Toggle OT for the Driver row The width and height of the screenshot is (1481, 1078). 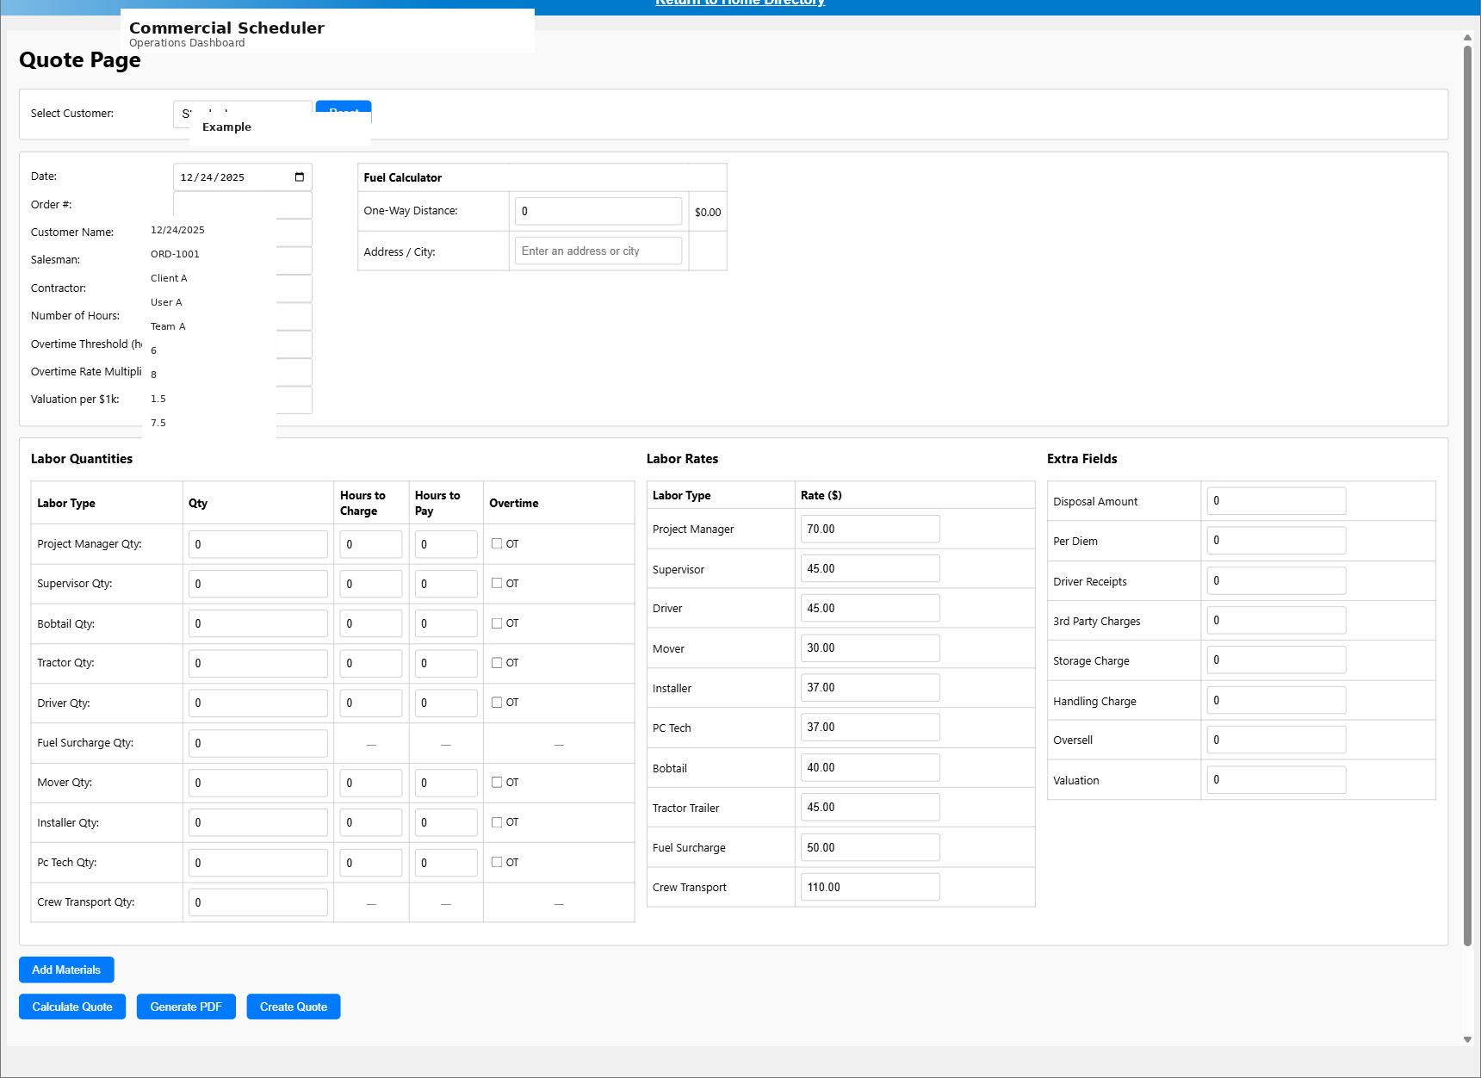click(497, 703)
